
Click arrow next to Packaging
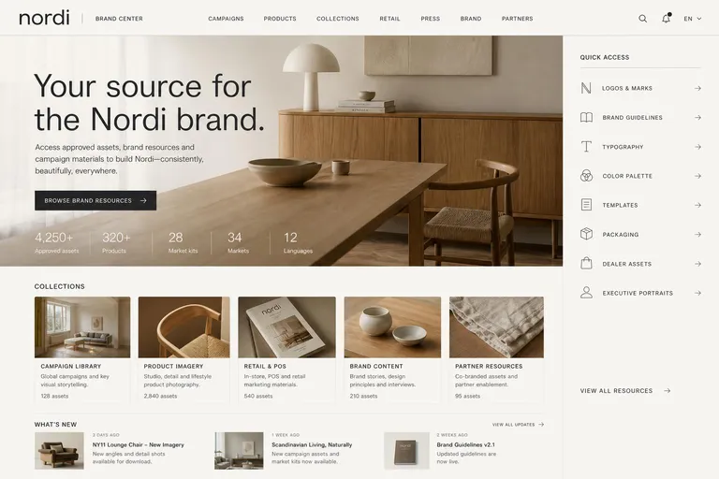[x=697, y=234]
